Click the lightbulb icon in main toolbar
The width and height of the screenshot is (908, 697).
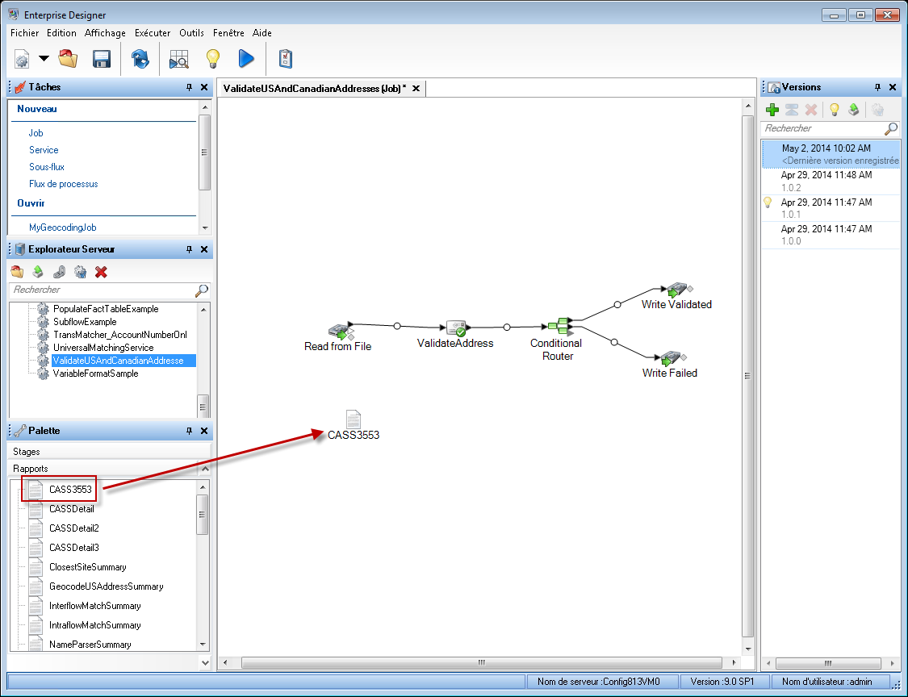click(212, 59)
